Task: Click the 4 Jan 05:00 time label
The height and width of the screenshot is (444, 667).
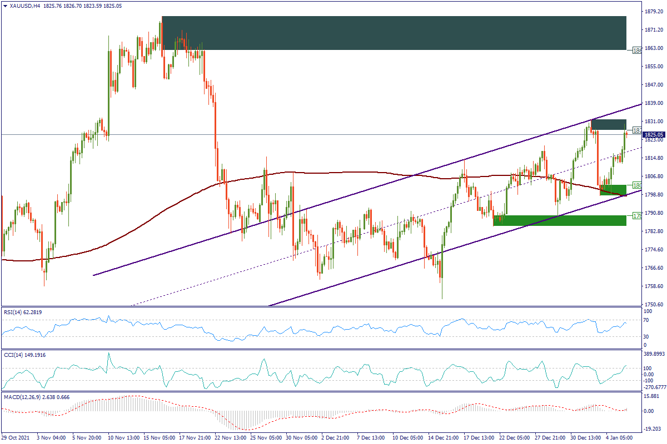Action: coord(619,438)
